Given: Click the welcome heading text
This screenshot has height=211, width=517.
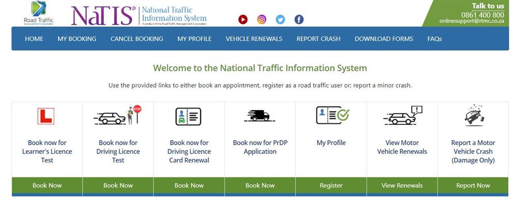Looking at the screenshot, I should [260, 68].
